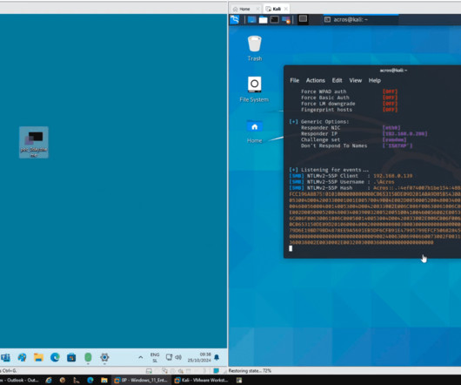Open the Teams icon in Windows 11 taskbar
The height and width of the screenshot is (385, 461).
click(x=5, y=357)
